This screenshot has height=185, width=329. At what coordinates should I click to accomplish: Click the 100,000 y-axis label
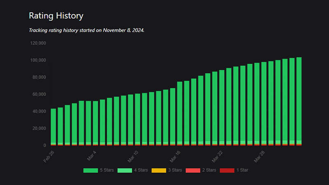(x=37, y=60)
